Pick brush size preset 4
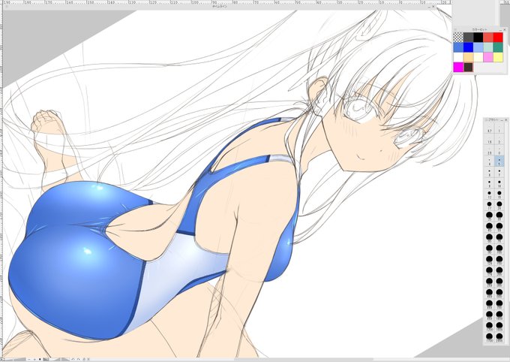This screenshot has height=362, width=510. tap(489, 161)
